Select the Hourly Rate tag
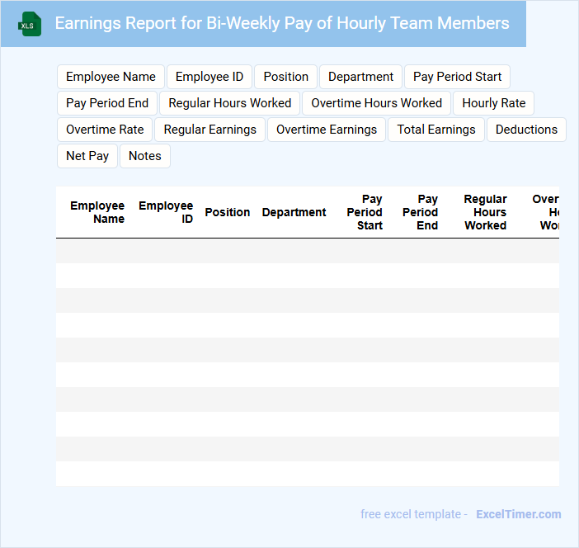Screen dimensions: 579x548 tap(494, 103)
